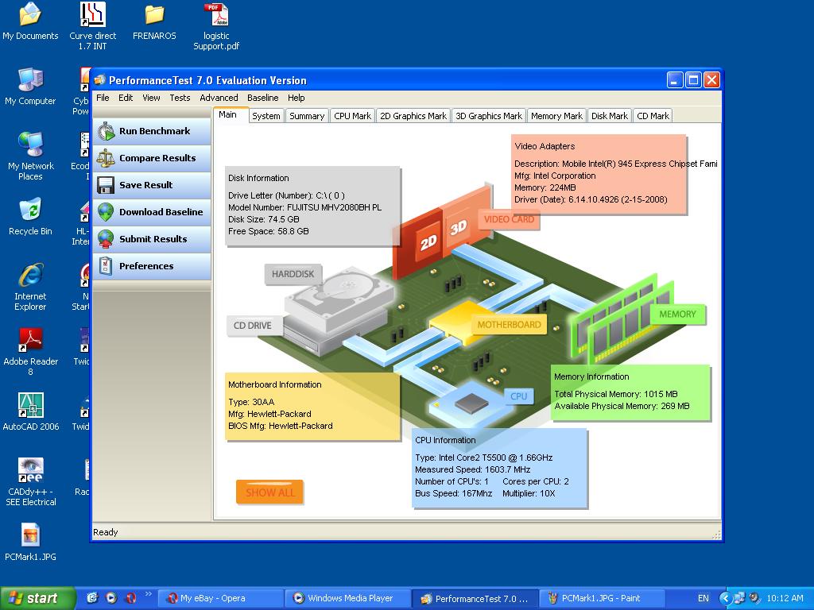Image resolution: width=814 pixels, height=610 pixels.
Task: Select the Main tab
Action: [x=228, y=114]
